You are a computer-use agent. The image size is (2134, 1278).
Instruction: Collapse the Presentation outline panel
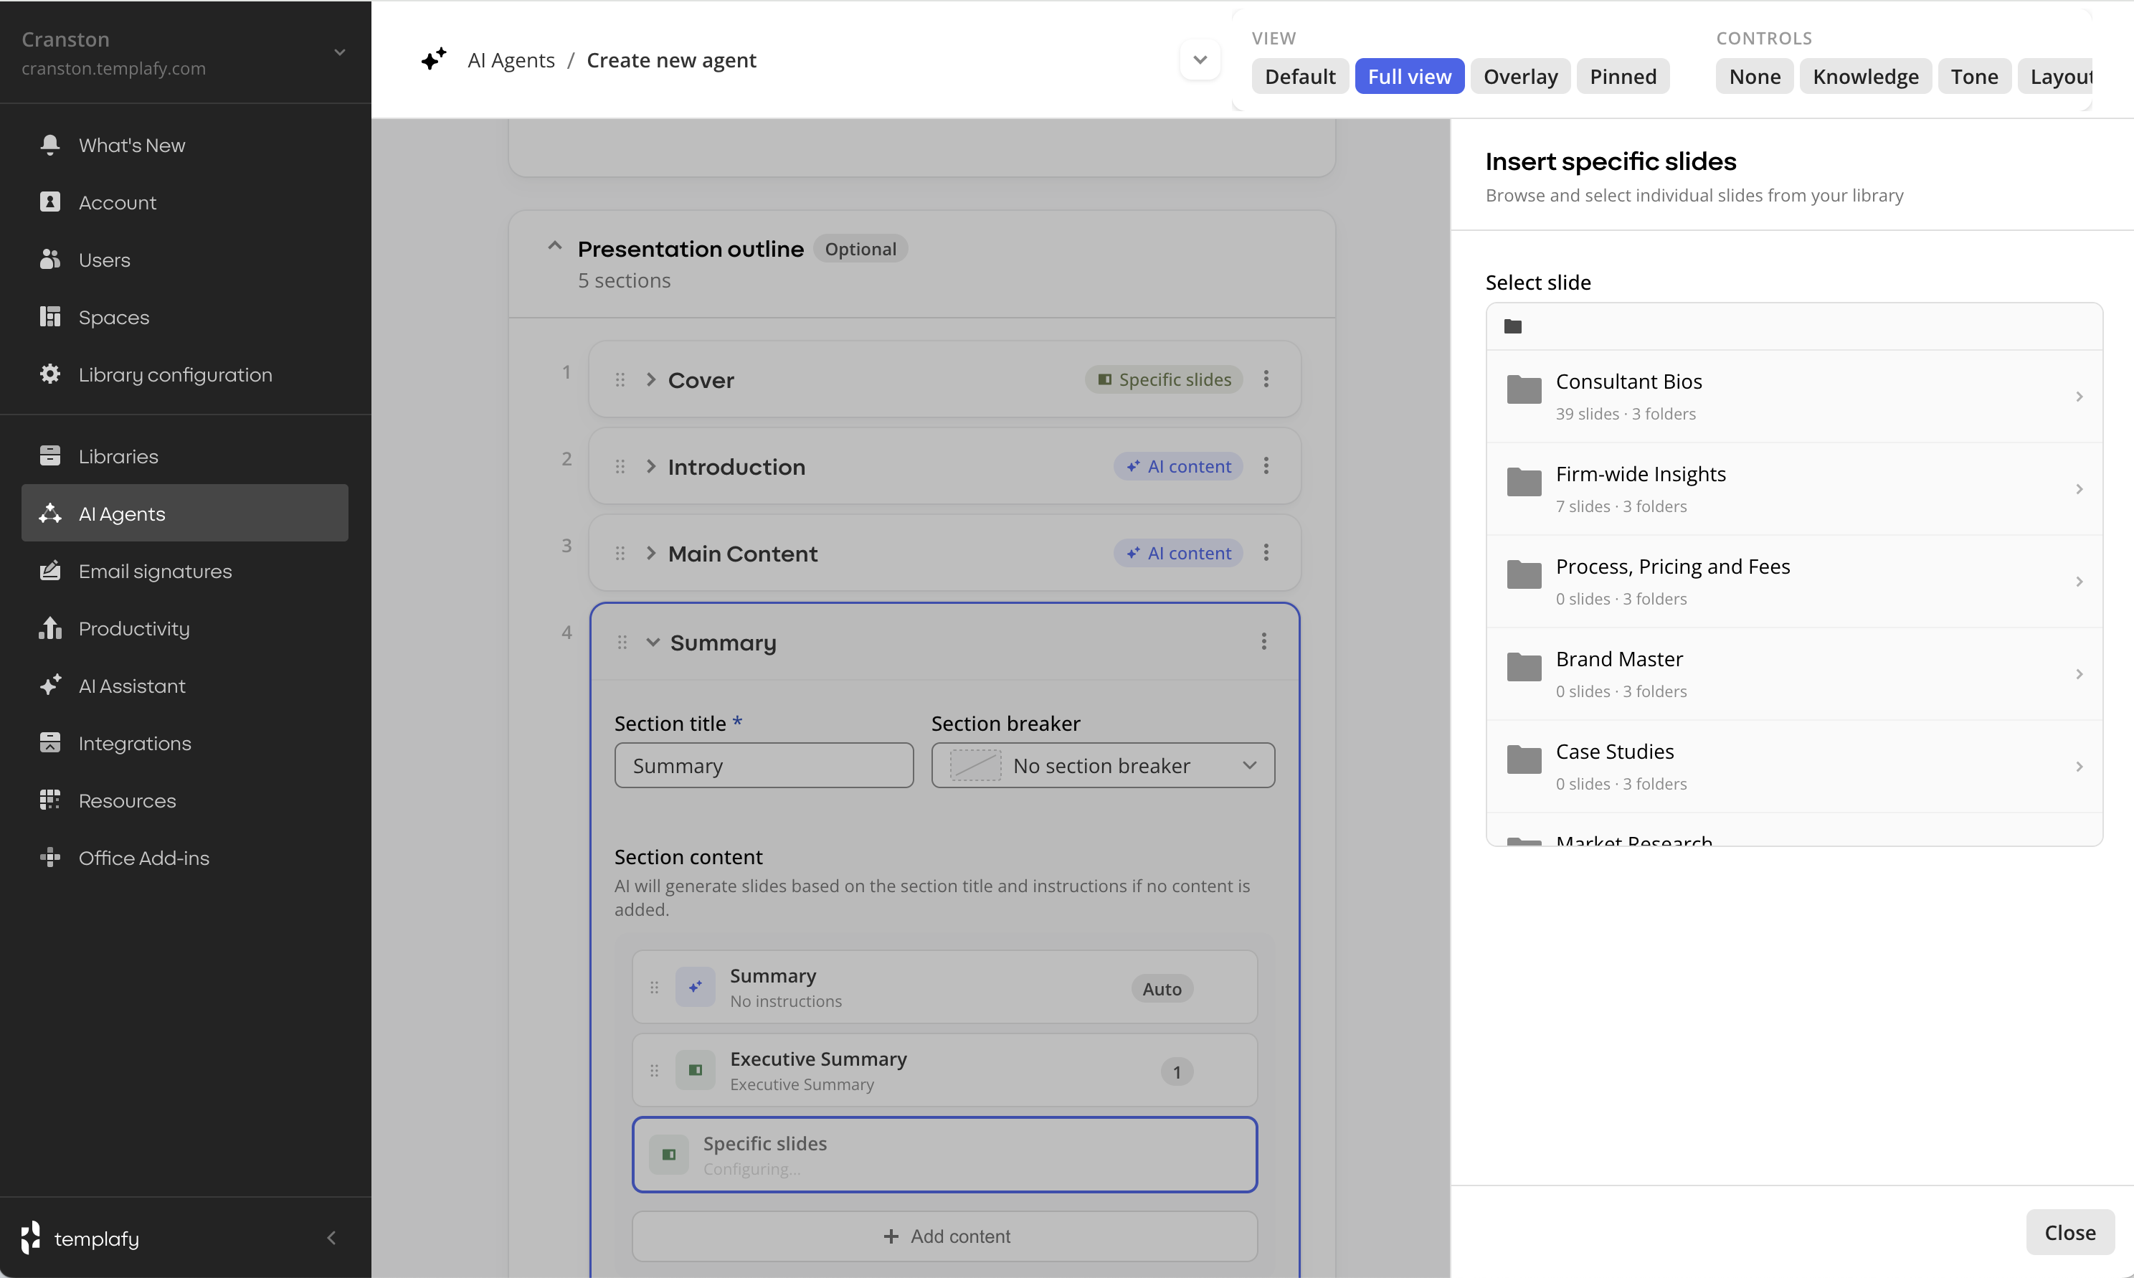pyautogui.click(x=555, y=246)
